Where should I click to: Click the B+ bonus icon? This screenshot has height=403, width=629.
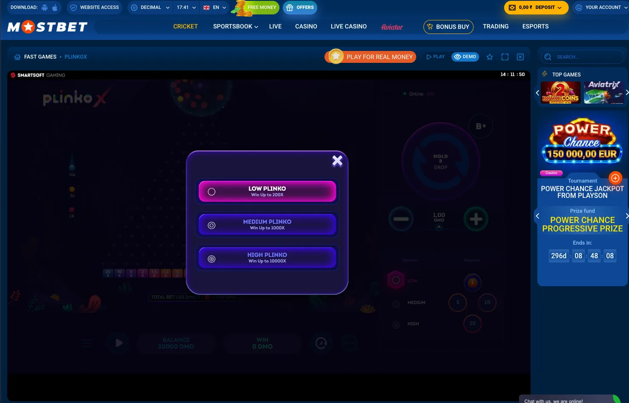pos(481,126)
